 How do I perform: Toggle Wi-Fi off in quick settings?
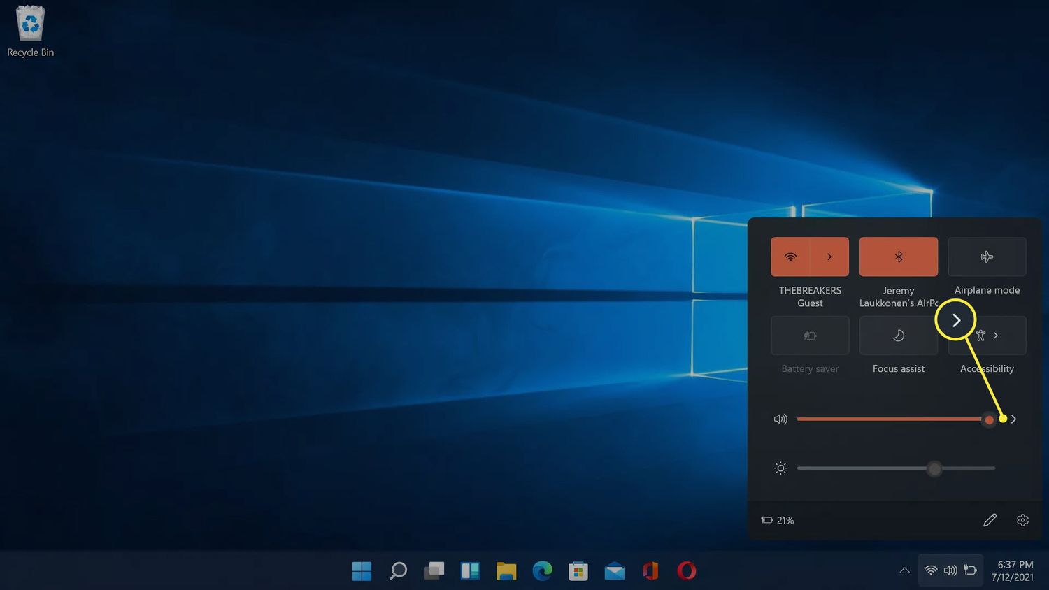click(790, 257)
